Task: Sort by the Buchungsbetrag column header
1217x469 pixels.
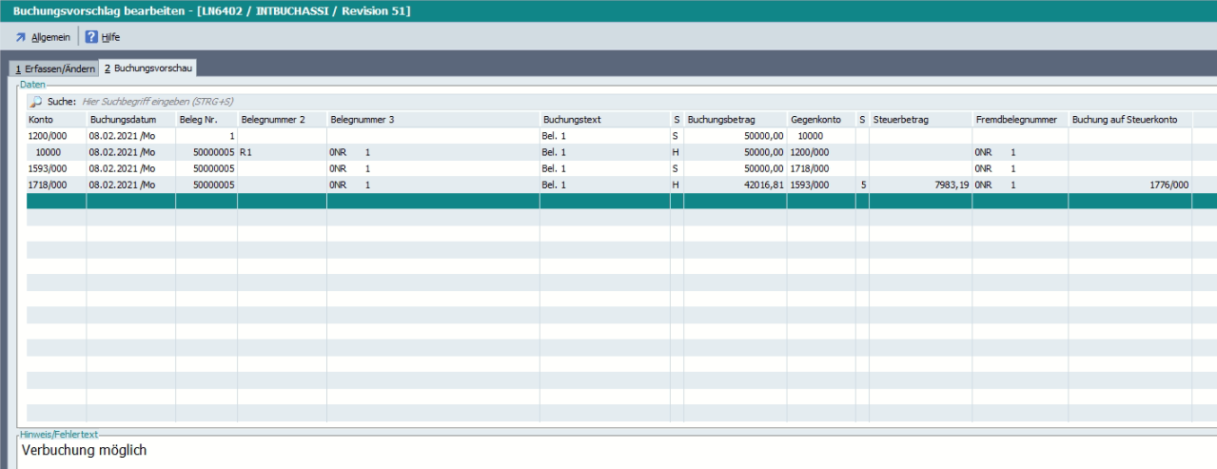Action: (721, 120)
